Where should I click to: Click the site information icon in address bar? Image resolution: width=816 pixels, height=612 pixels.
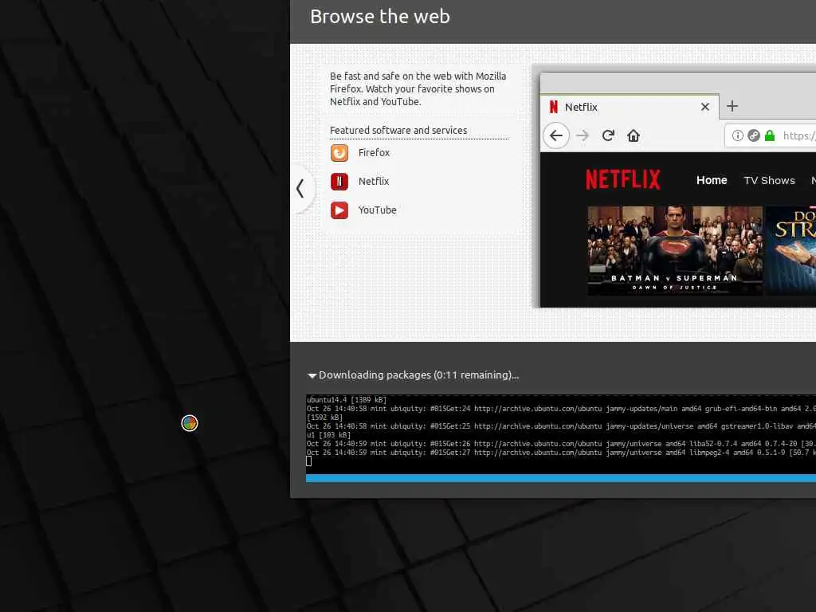[737, 135]
